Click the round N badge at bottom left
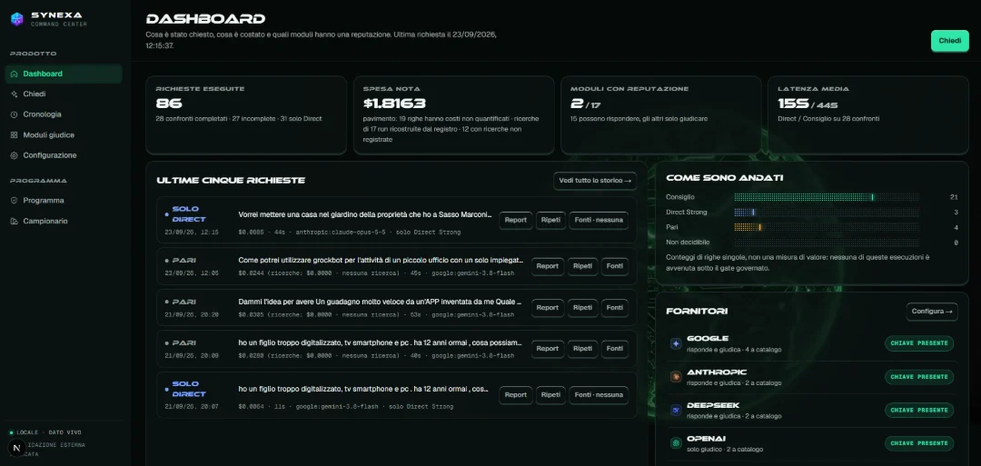Screen dimensions: 981x466 pyautogui.click(x=16, y=448)
